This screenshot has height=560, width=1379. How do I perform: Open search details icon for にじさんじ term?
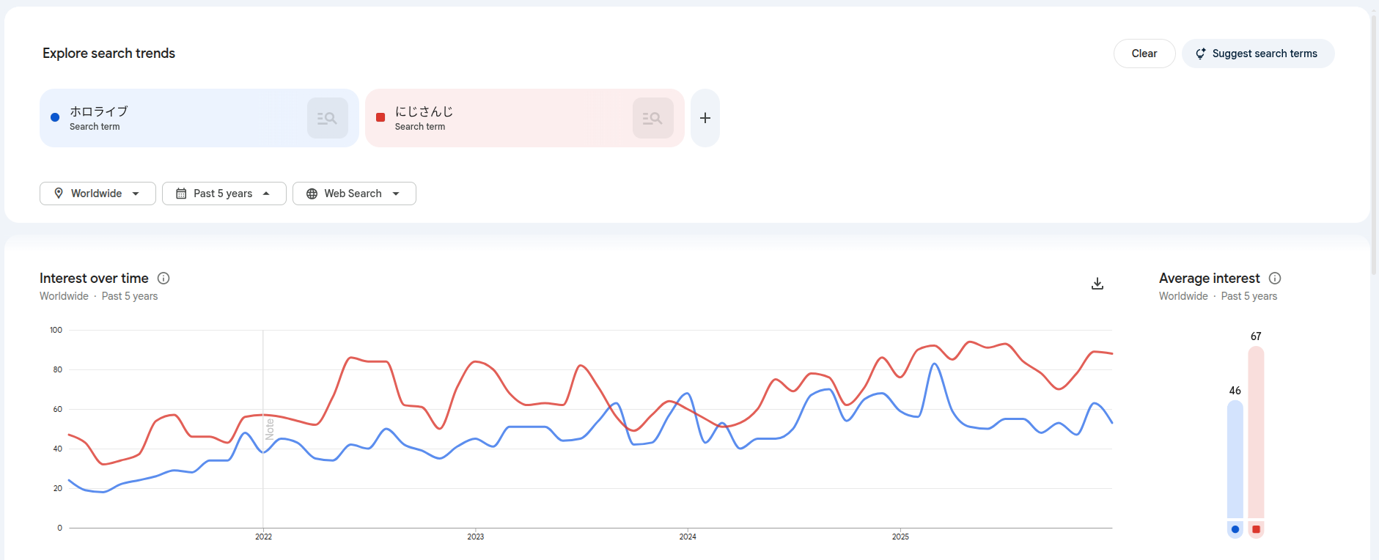[x=653, y=118]
